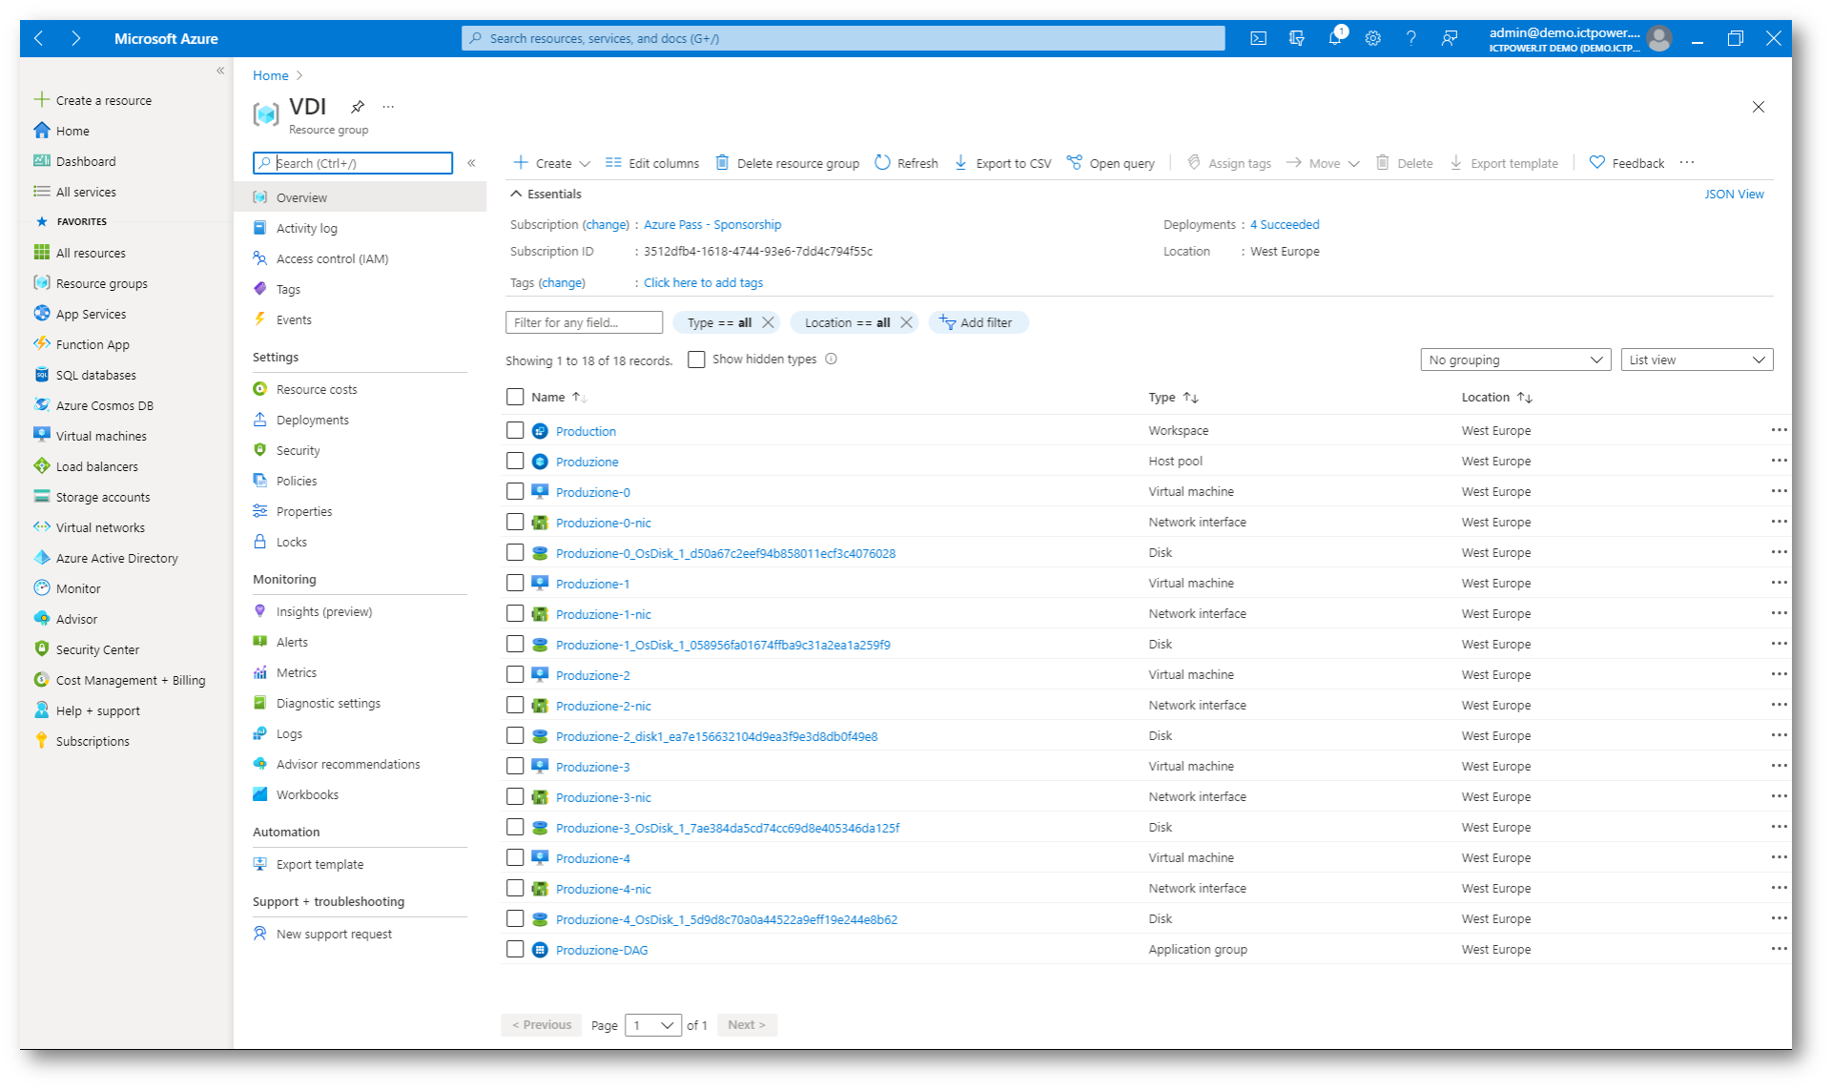This screenshot has height=1090, width=1832.
Task: Open Access control (IAM) menu item
Action: point(332,258)
